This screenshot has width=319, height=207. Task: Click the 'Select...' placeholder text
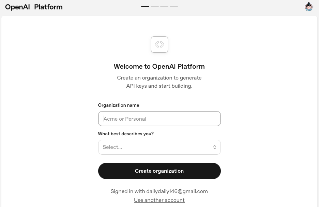[x=112, y=147]
